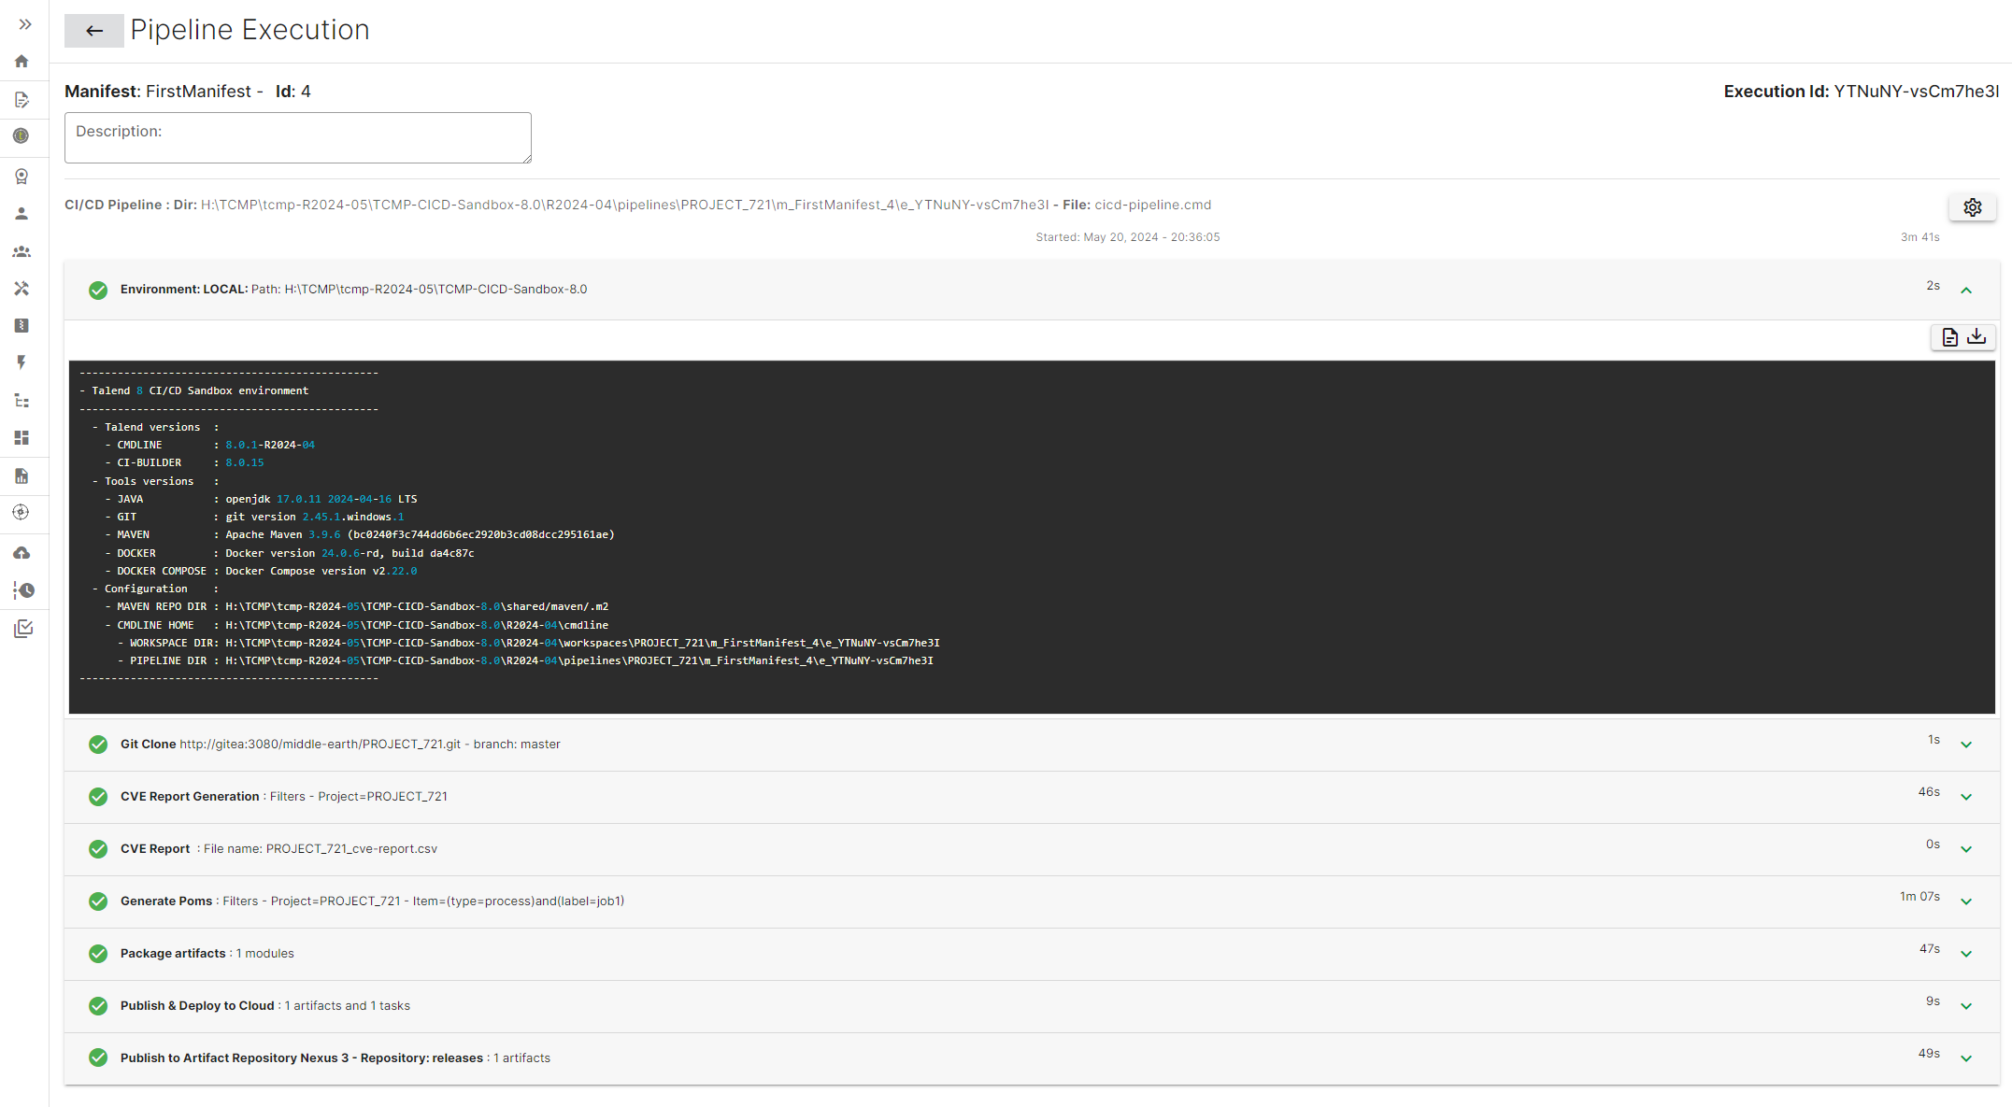This screenshot has width=2012, height=1107.
Task: Expand the Package artifacts step
Action: click(x=1966, y=954)
